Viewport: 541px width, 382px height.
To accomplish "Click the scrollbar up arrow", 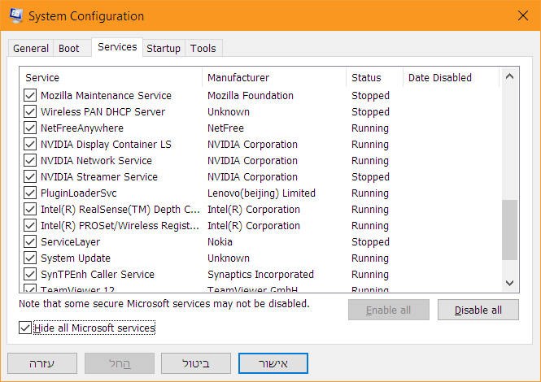I will click(509, 76).
